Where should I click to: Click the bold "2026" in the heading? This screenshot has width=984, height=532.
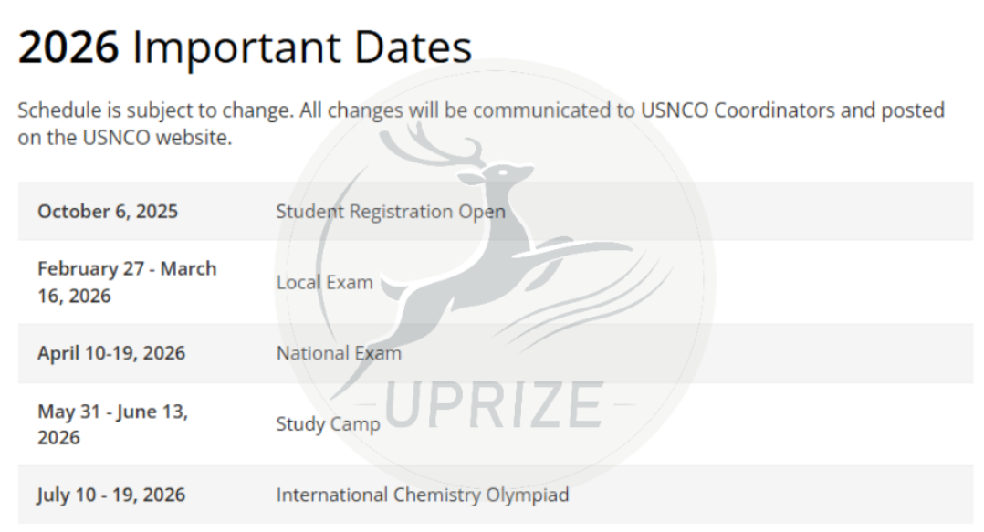tap(68, 47)
